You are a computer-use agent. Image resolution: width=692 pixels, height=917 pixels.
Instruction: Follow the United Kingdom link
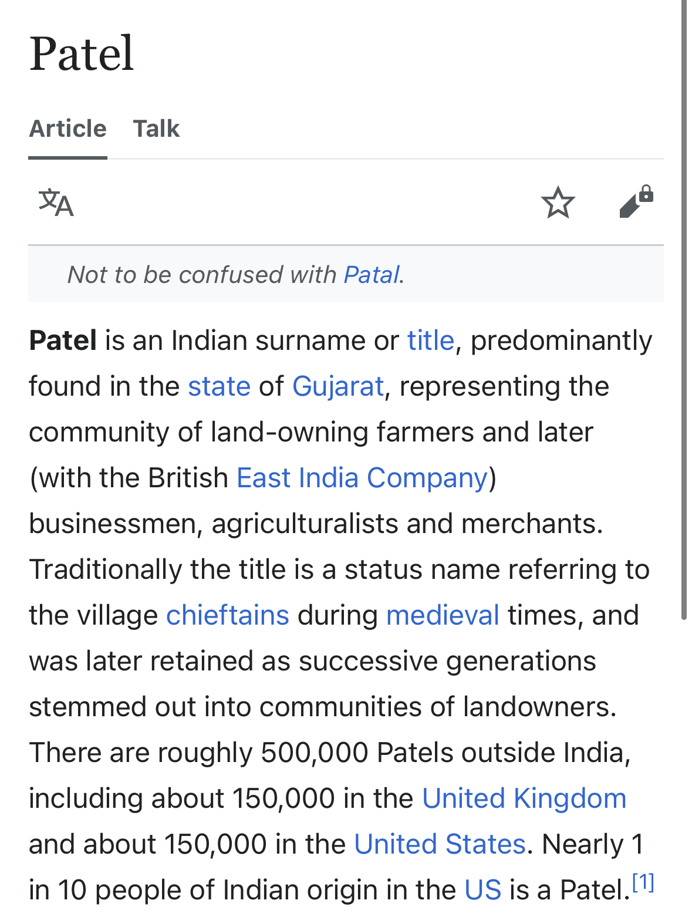(x=524, y=798)
